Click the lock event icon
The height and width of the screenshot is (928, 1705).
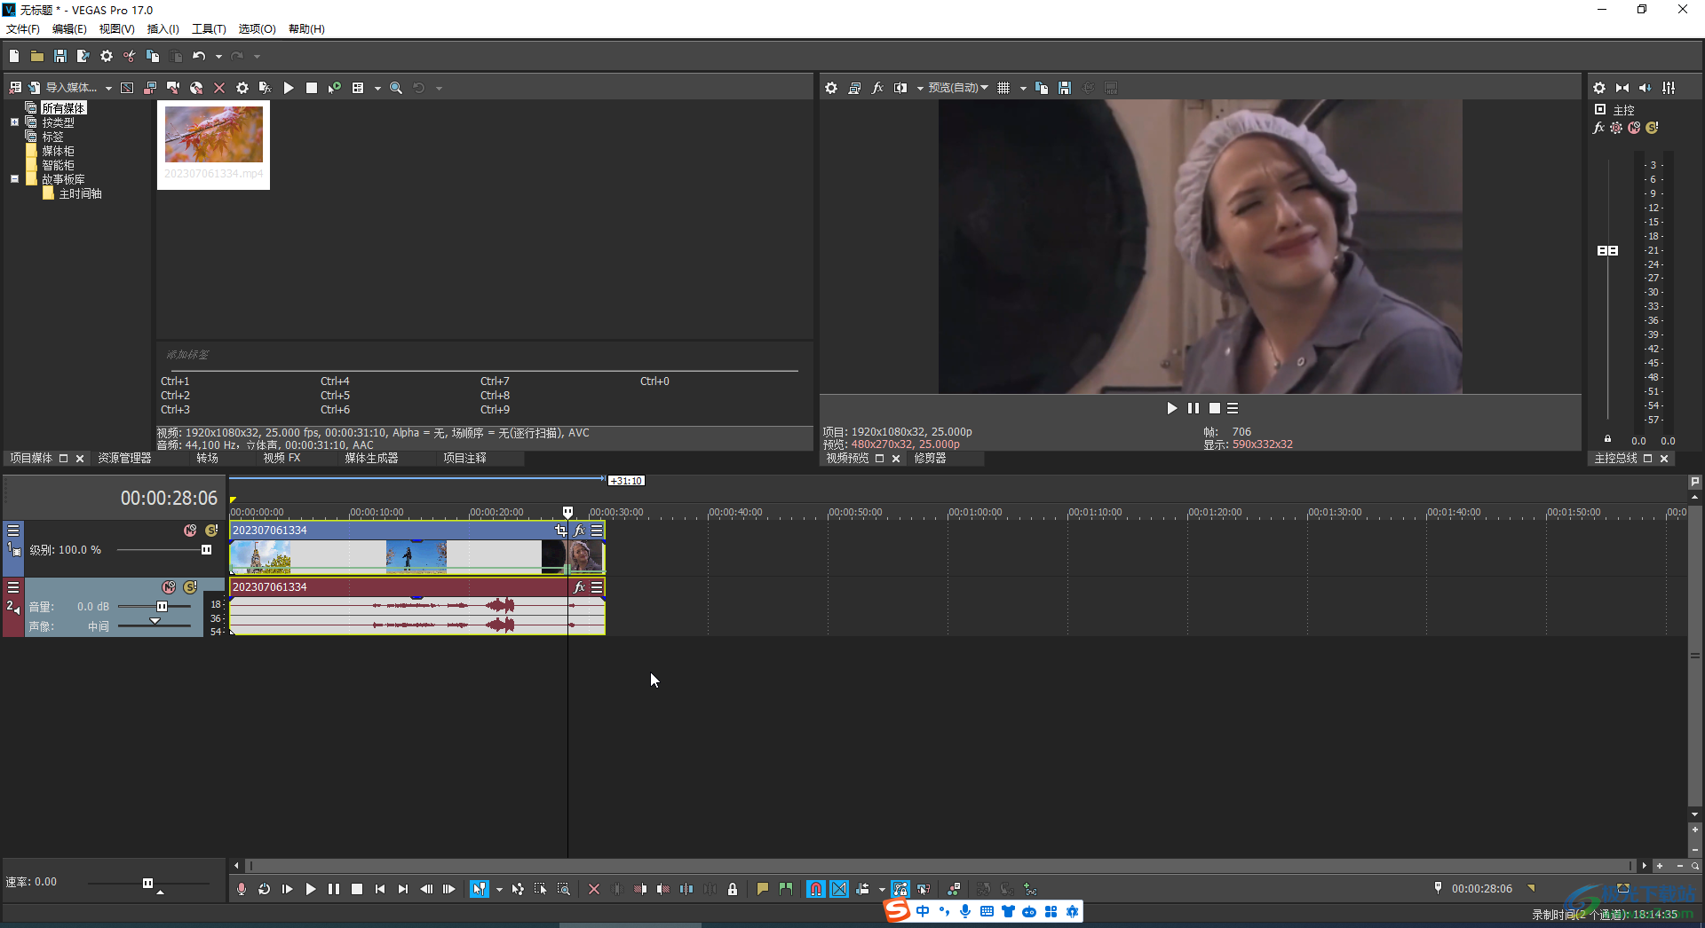point(733,889)
